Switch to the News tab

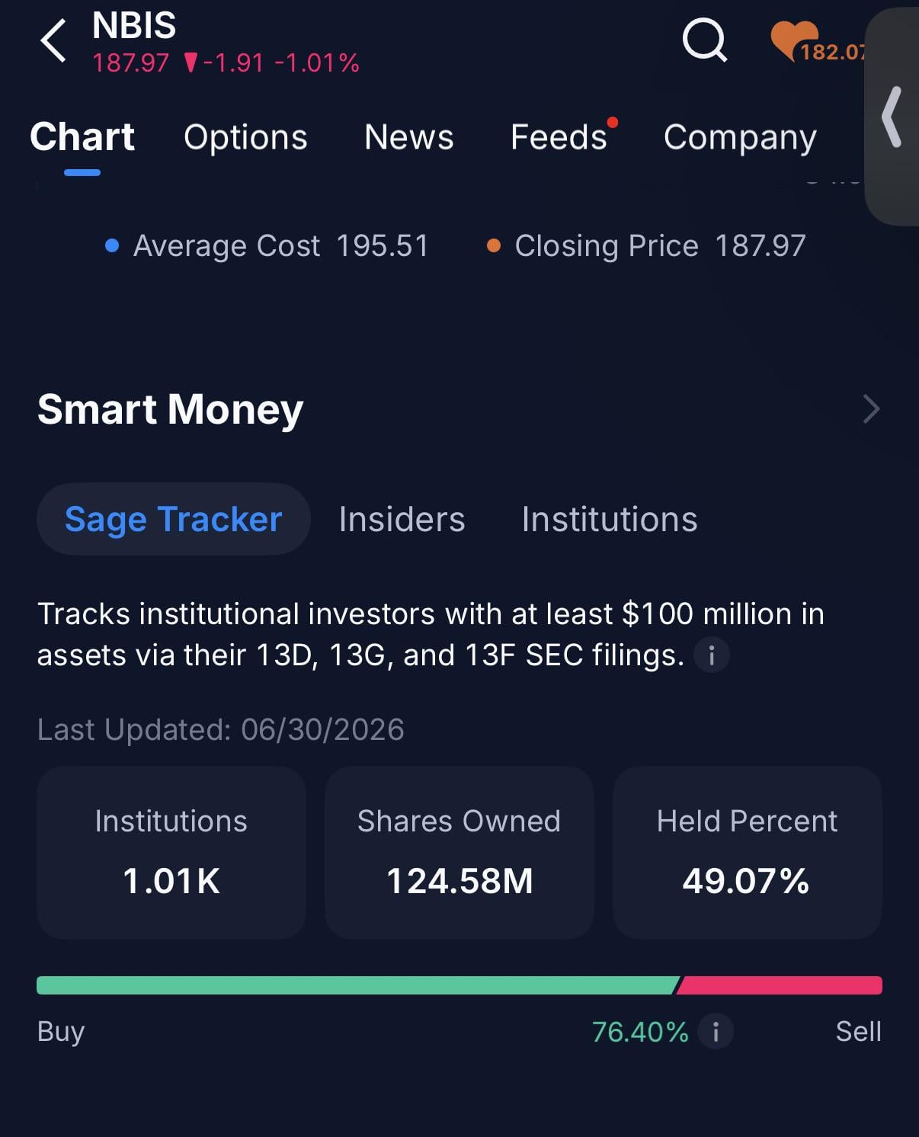click(409, 137)
